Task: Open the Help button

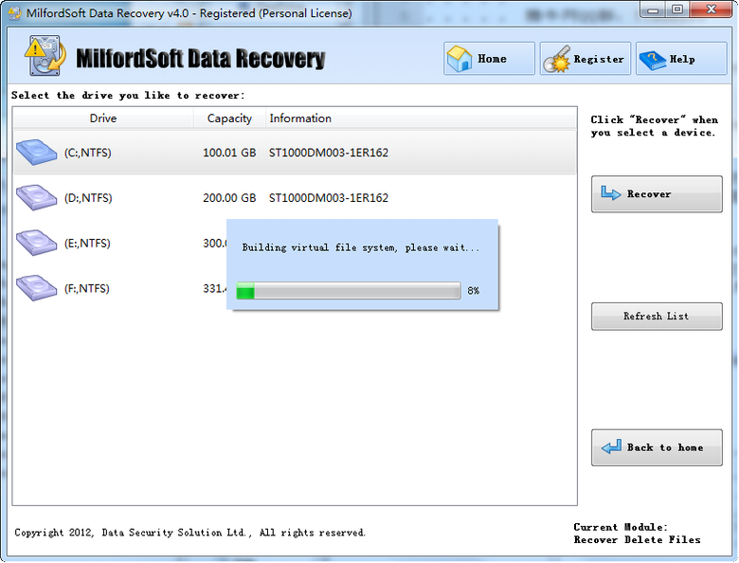Action: coord(681,59)
